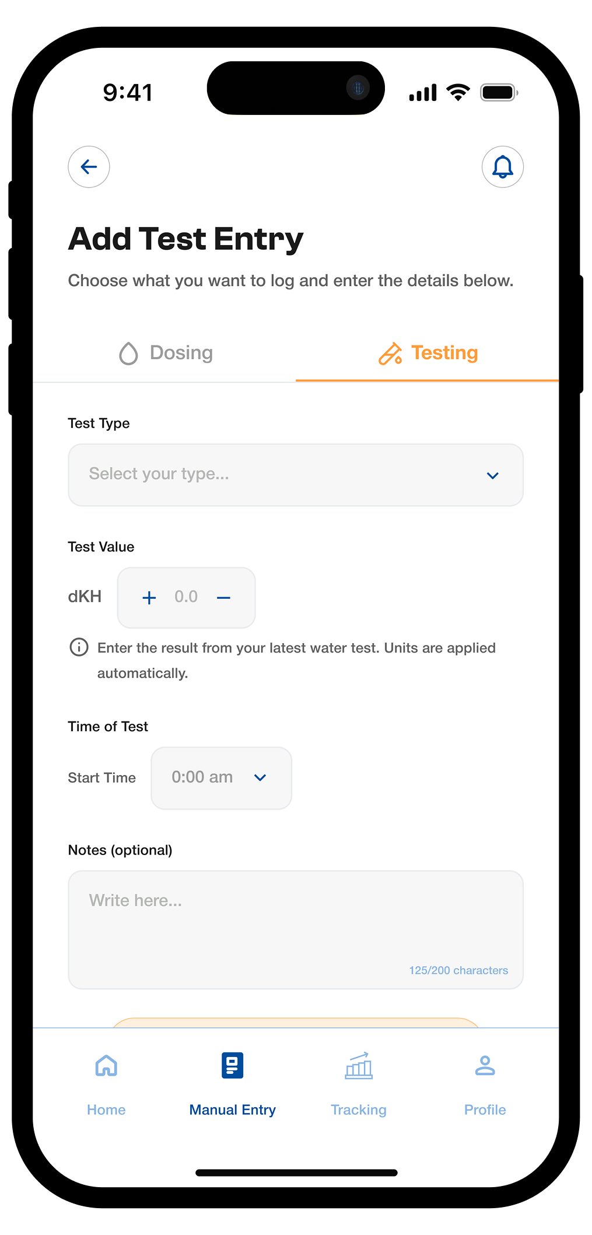Open the Profile label in bottom navigation

point(485,1110)
